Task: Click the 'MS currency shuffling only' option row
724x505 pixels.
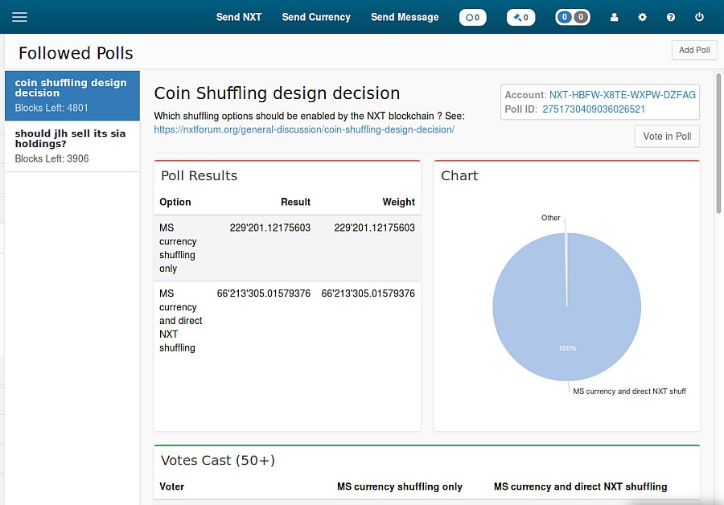Action: click(287, 248)
